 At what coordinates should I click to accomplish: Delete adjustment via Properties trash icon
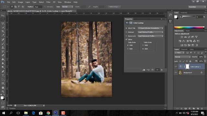point(162,70)
